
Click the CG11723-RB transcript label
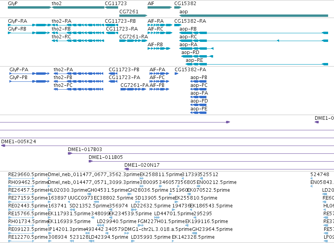[120, 21]
